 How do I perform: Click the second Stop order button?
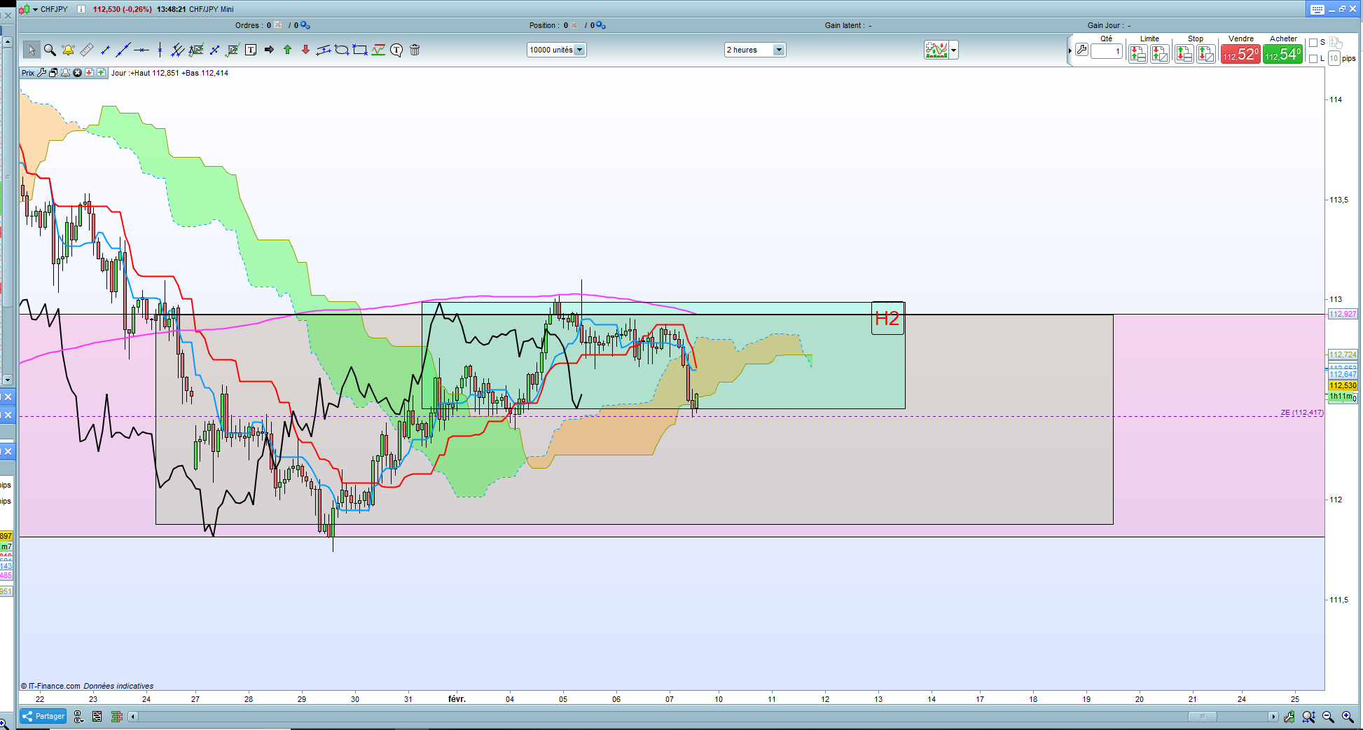click(x=1206, y=54)
